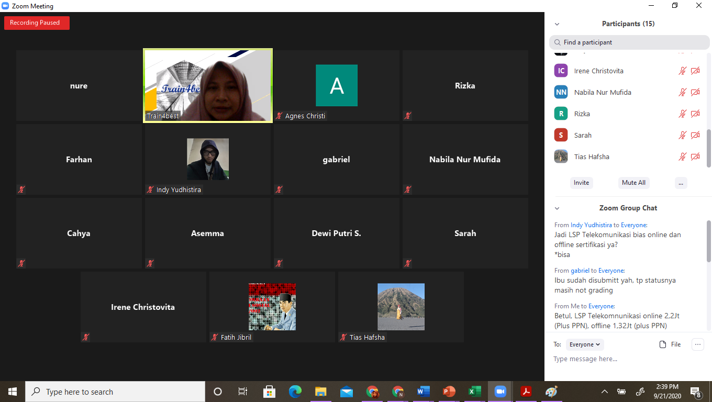Click the IC avatar for Irene Christovita
This screenshot has width=712, height=402.
(x=561, y=71)
